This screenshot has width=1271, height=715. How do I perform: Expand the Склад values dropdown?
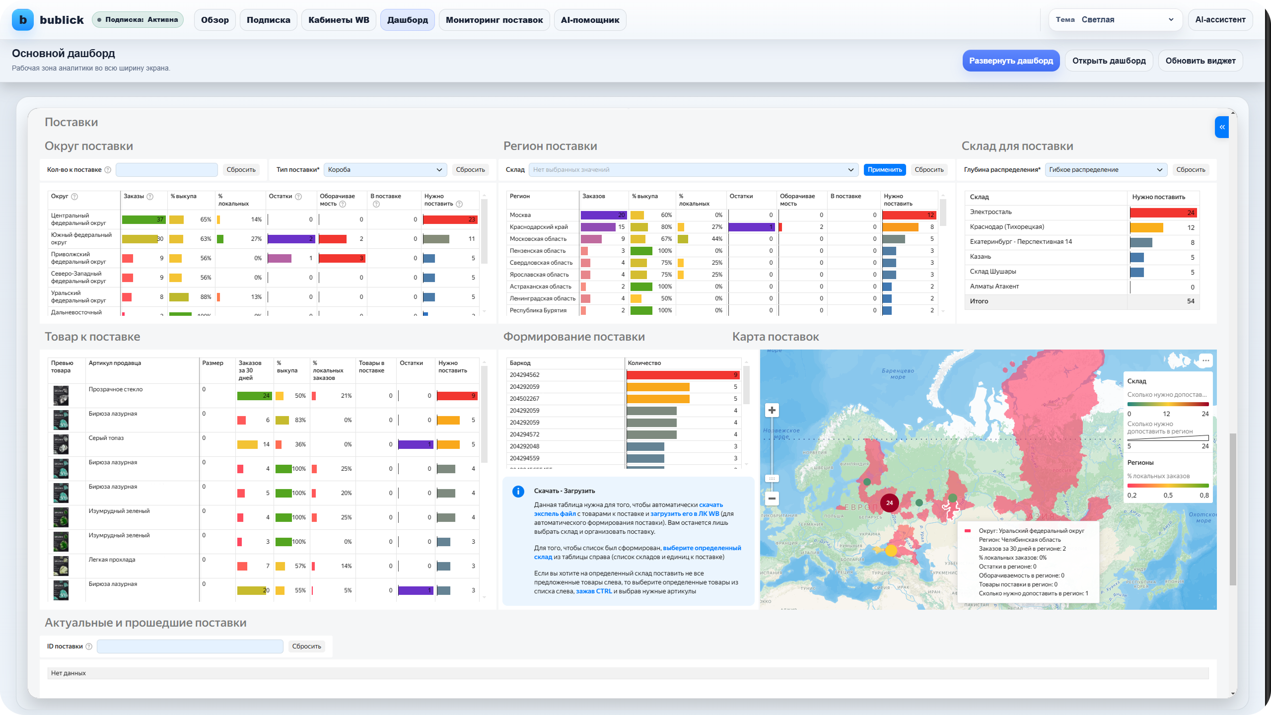(x=693, y=170)
